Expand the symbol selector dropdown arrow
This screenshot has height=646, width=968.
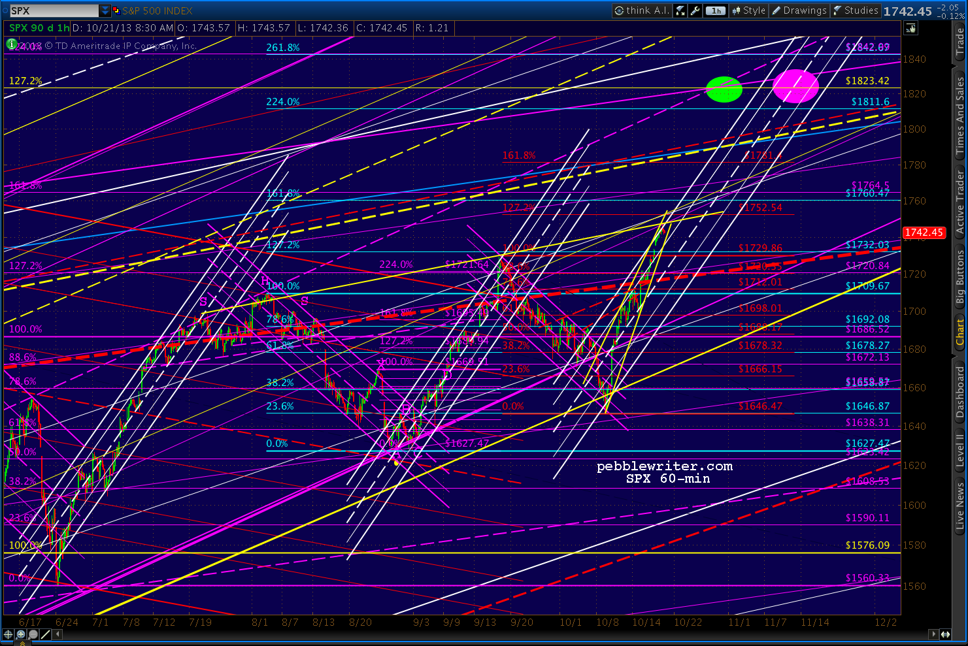pyautogui.click(x=105, y=10)
